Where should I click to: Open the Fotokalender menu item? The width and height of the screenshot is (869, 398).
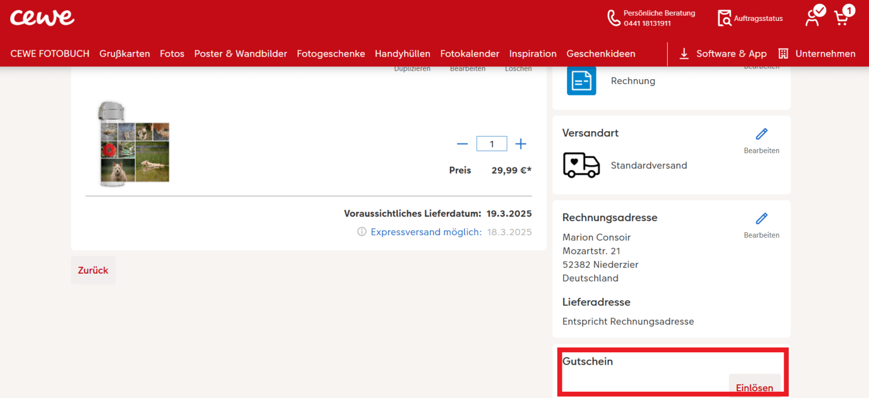point(470,54)
